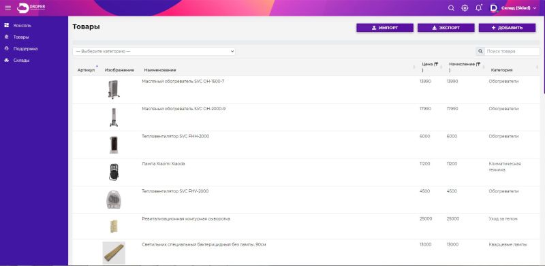Click the Уход за телом category cell
Screen dimensions: 545x266
(503, 219)
